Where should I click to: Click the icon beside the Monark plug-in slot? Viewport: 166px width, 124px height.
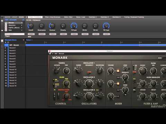click(x=6, y=23)
